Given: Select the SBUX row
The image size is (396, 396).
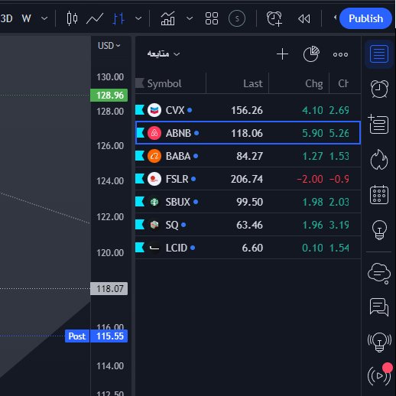Looking at the screenshot, I should (x=248, y=202).
